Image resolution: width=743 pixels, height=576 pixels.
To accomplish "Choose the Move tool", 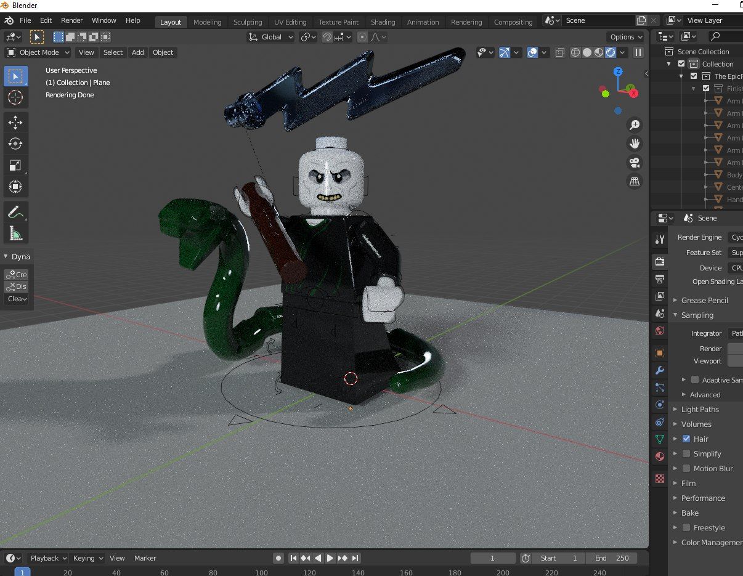I will click(x=15, y=123).
